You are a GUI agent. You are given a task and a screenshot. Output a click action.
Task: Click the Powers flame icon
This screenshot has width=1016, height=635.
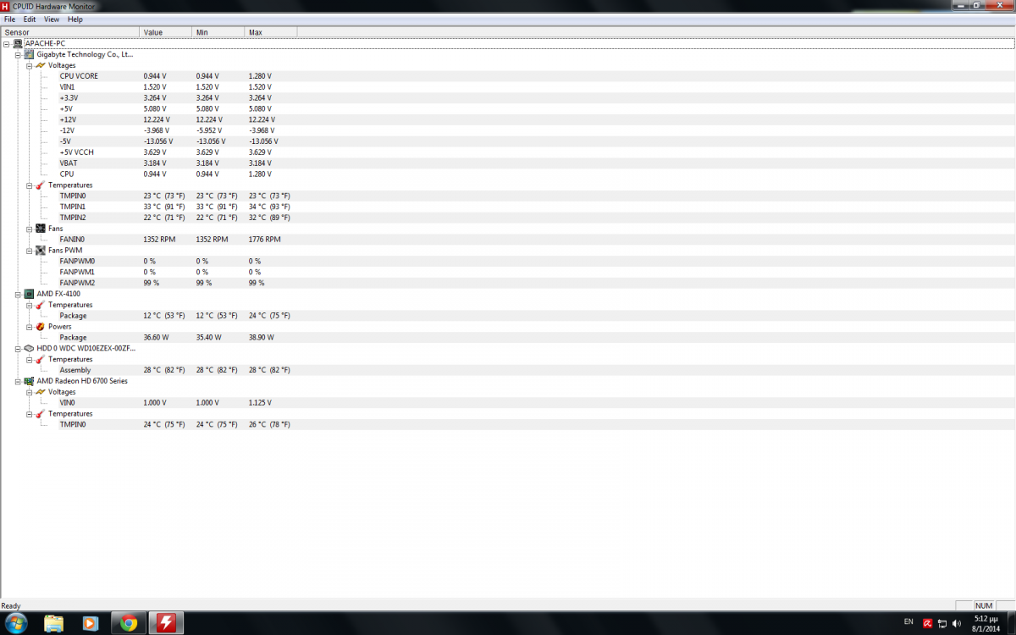[x=40, y=327]
